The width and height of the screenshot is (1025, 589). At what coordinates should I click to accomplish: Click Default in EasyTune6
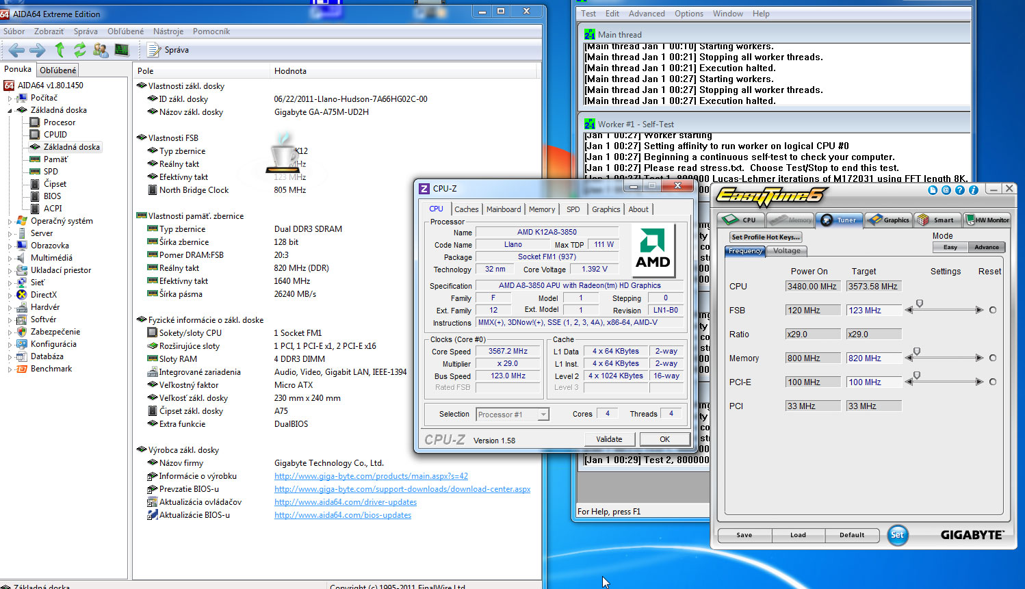tap(852, 535)
